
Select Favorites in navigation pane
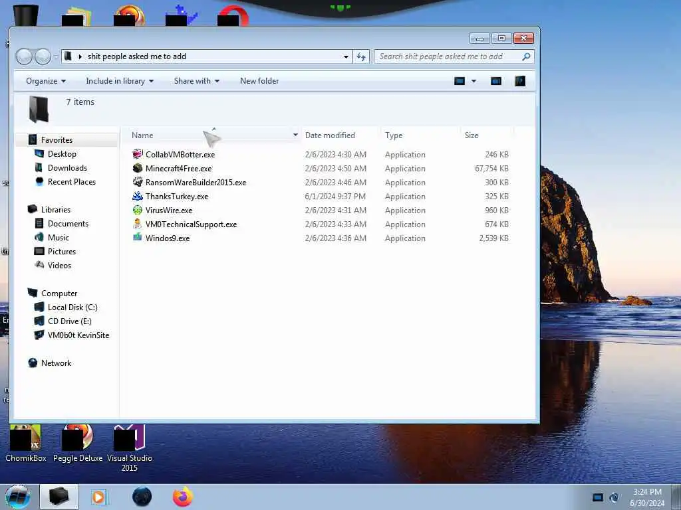57,140
